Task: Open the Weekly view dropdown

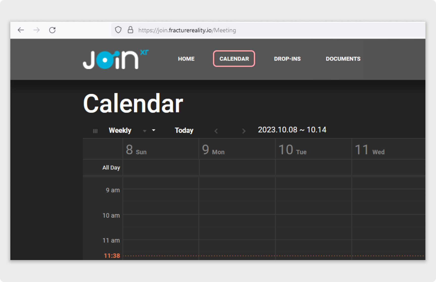Action: 120,130
